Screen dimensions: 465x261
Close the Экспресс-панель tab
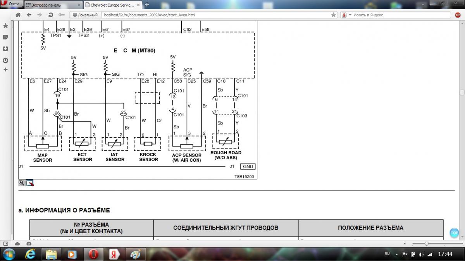(79, 5)
